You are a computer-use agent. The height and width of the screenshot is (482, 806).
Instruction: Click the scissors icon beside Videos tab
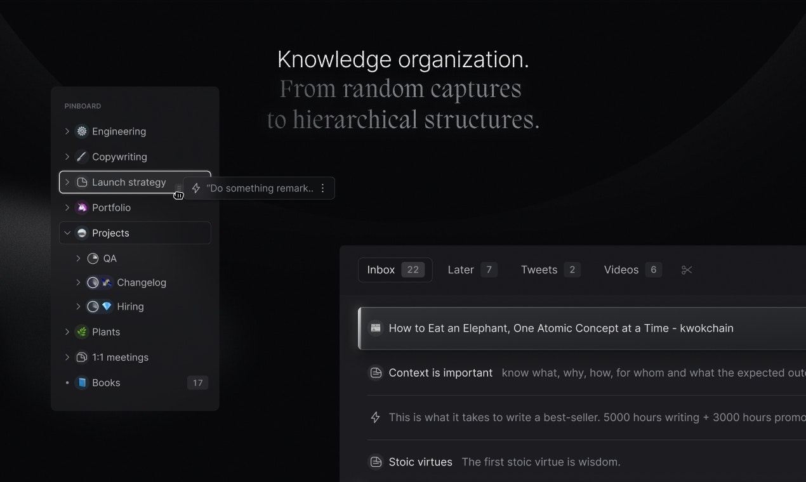(x=687, y=270)
